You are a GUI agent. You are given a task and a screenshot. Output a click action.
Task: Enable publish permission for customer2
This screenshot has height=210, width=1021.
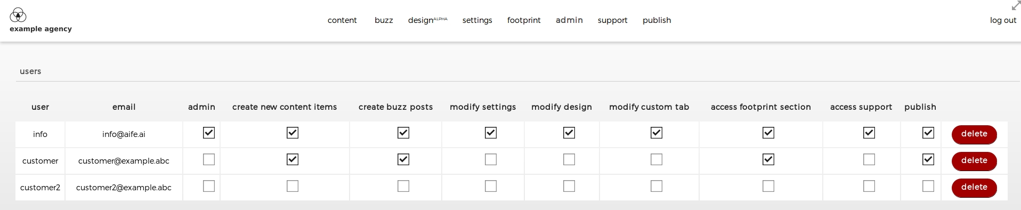(x=928, y=186)
